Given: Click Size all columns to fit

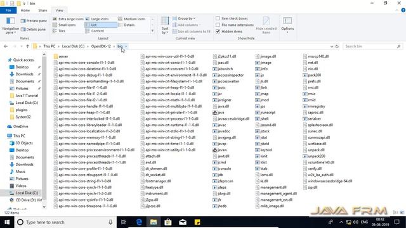Looking at the screenshot, I should pos(192,31).
